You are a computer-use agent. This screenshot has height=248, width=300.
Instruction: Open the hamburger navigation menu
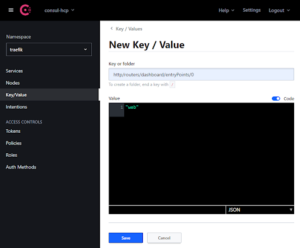(x=11, y=10)
